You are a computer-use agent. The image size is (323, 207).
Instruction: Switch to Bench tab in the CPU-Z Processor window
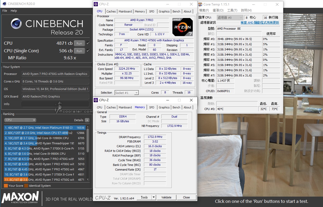[x=176, y=11]
